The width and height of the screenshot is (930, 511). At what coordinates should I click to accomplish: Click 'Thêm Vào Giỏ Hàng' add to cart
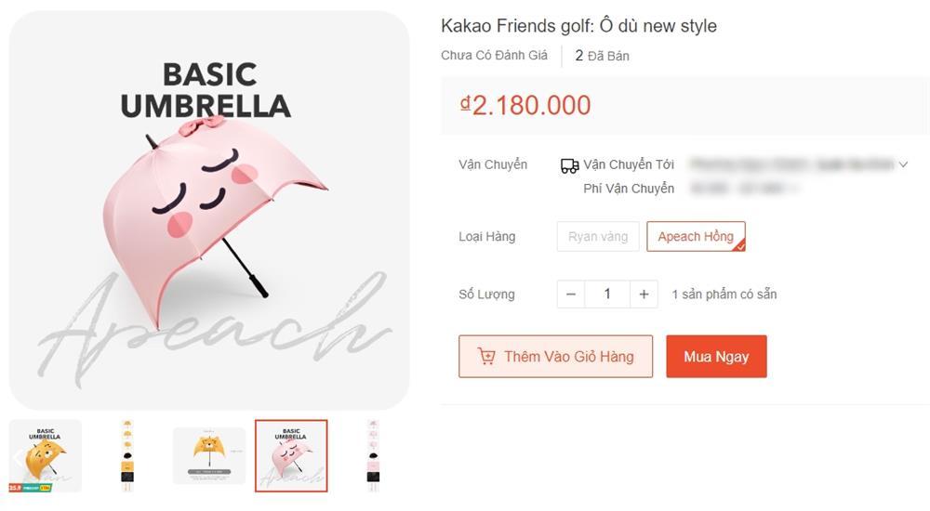pyautogui.click(x=555, y=357)
